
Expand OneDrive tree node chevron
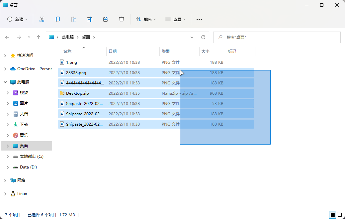(x=5, y=69)
